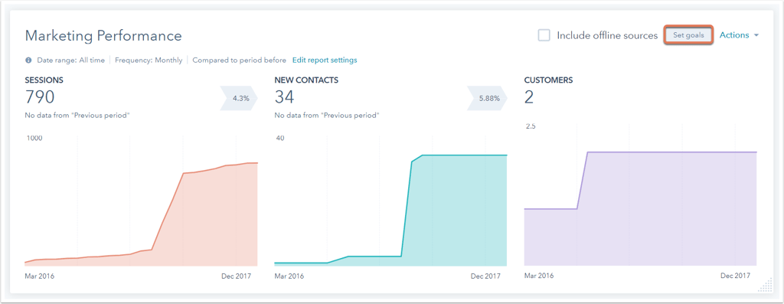Click 'Date range: All time' text
This screenshot has width=784, height=304.
(70, 60)
